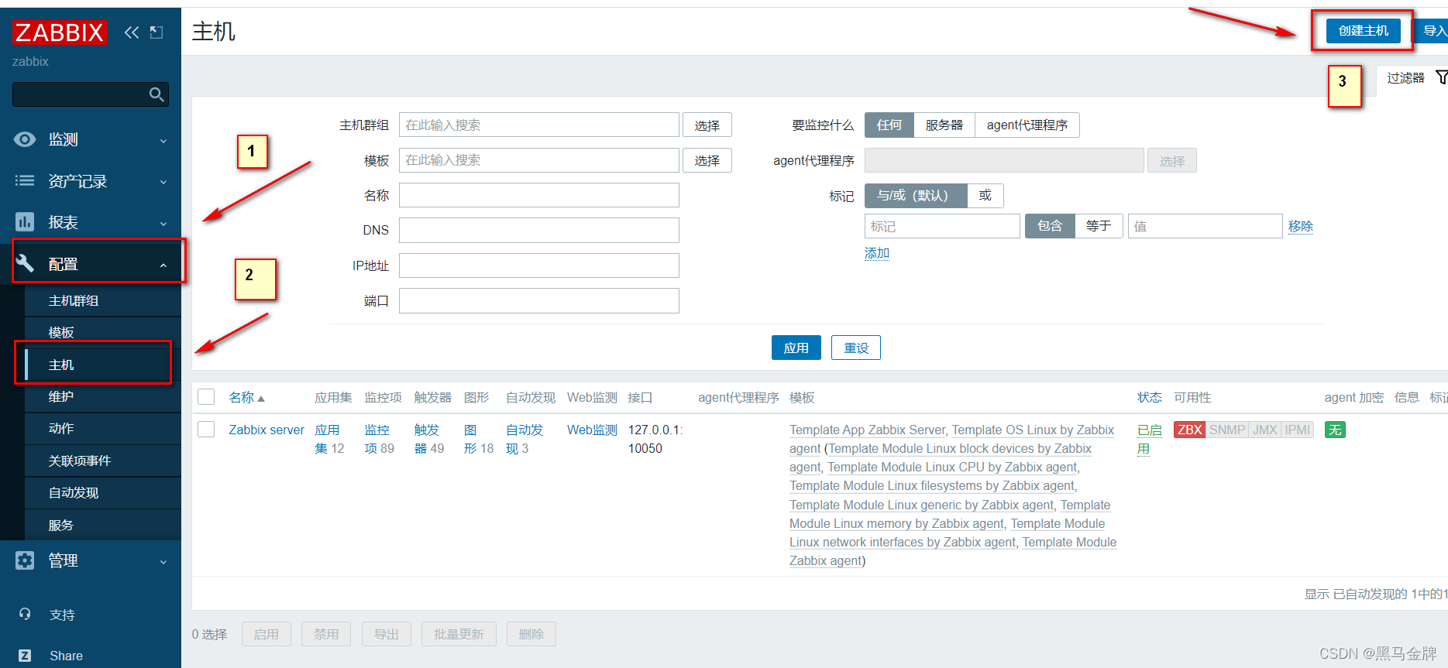Image resolution: width=1448 pixels, height=668 pixels.
Task: Select agent代理程序 monitored-by option
Action: coord(1027,125)
